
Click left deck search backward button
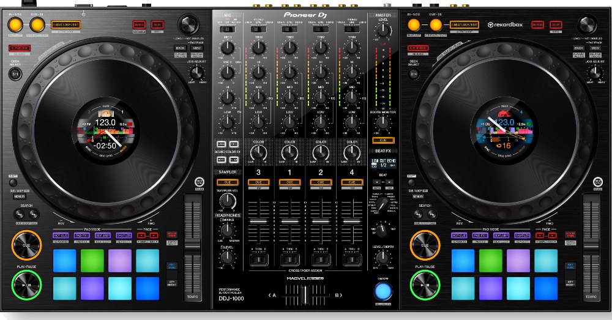tap(19, 214)
